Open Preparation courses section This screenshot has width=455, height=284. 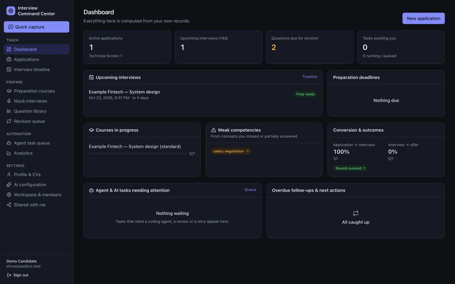coord(36,91)
